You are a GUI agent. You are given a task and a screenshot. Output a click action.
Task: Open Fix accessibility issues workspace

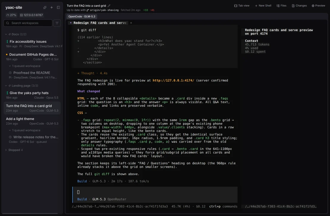tap(32, 44)
